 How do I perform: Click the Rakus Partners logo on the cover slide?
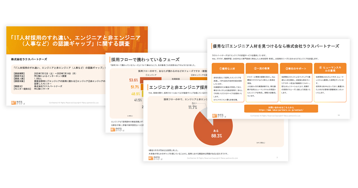coord(18,103)
